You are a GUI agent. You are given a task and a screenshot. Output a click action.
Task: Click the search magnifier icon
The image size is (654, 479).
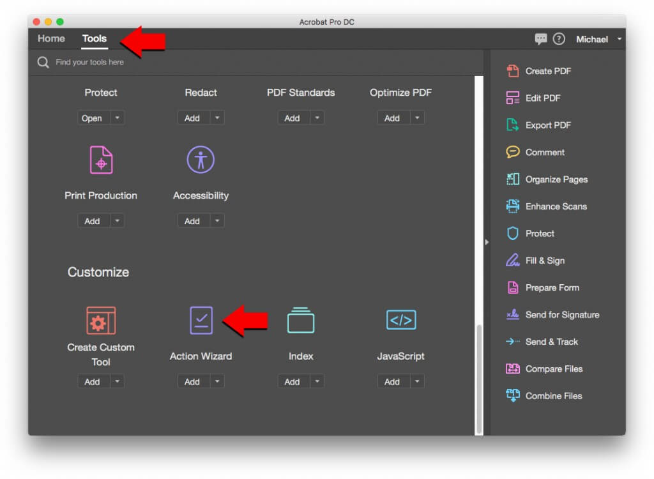point(43,62)
